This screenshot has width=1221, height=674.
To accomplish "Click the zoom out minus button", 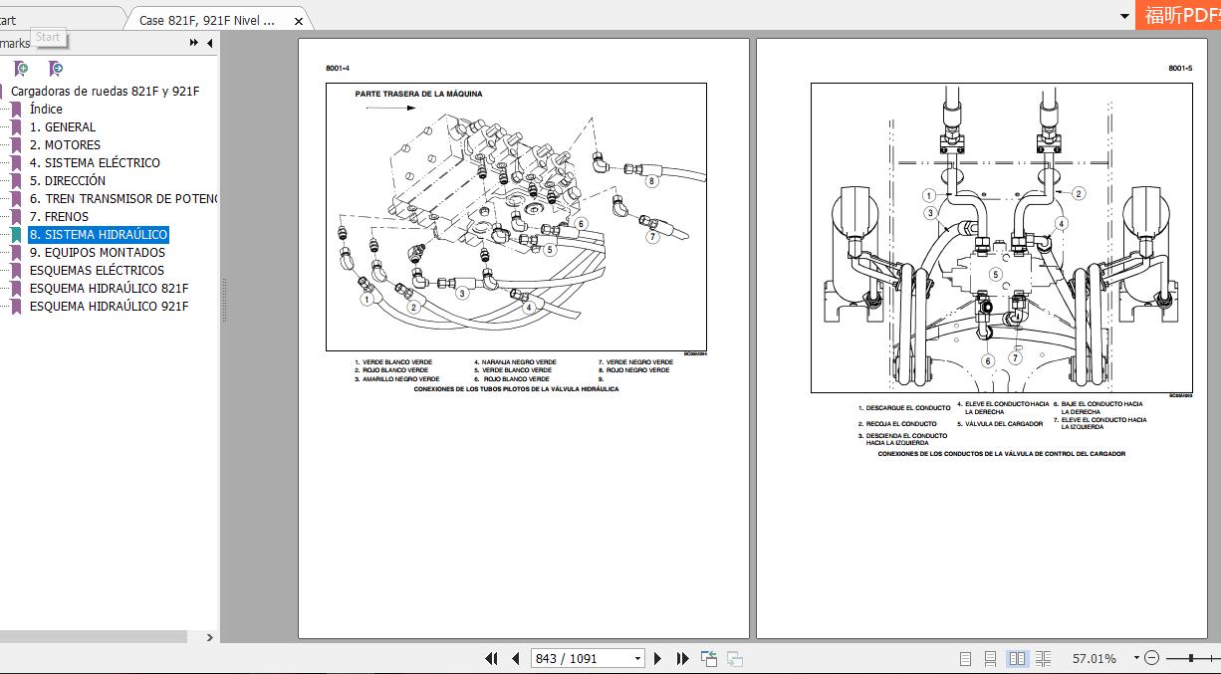I will pyautogui.click(x=1152, y=658).
